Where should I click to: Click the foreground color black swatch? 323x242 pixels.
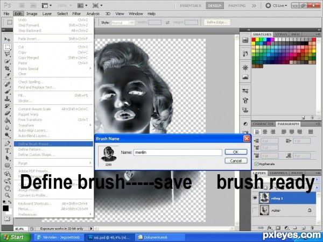(5, 208)
